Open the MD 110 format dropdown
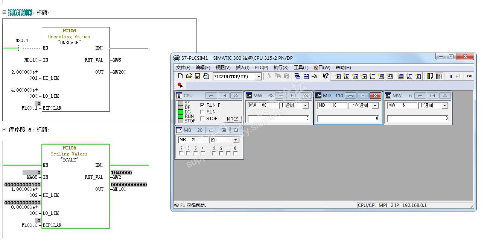 click(x=375, y=106)
